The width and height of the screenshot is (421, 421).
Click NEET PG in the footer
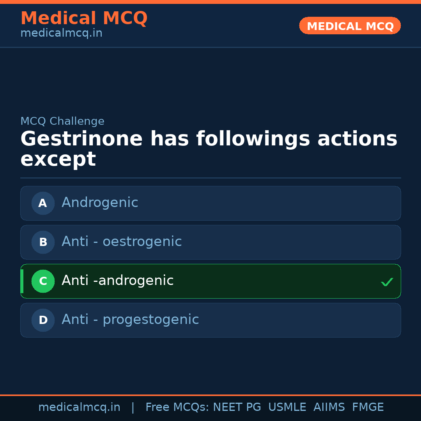pyautogui.click(x=237, y=407)
